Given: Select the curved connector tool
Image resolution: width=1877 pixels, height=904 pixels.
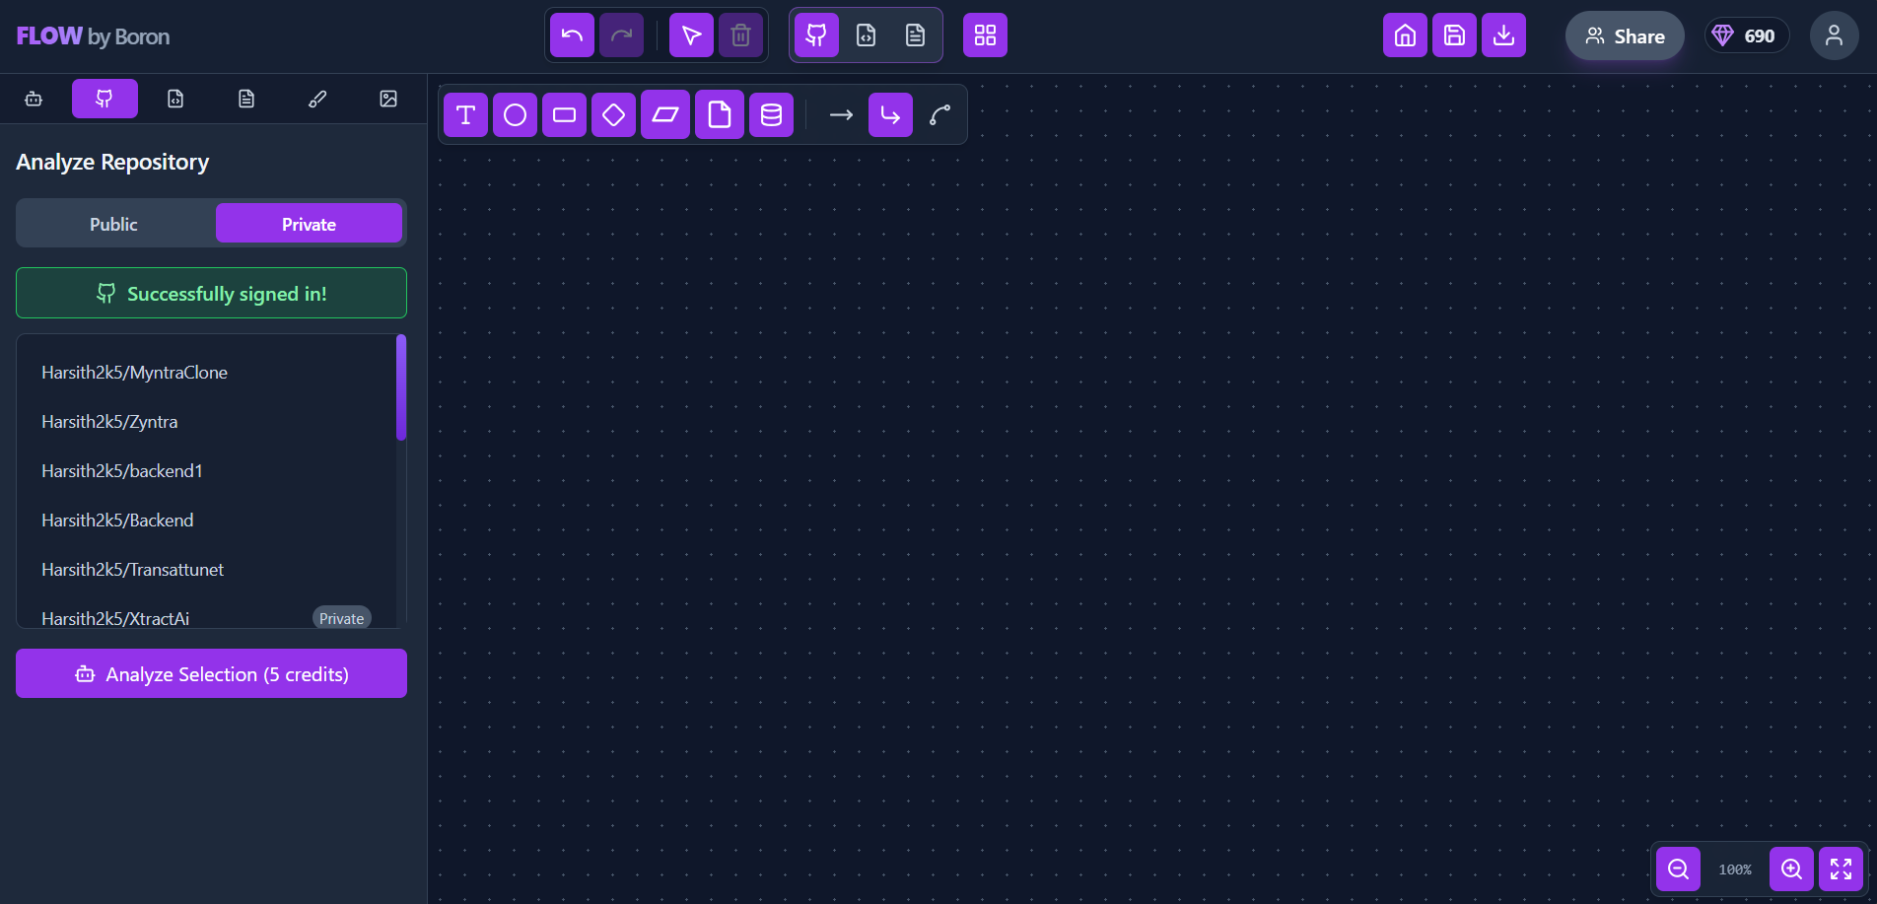Looking at the screenshot, I should (939, 114).
